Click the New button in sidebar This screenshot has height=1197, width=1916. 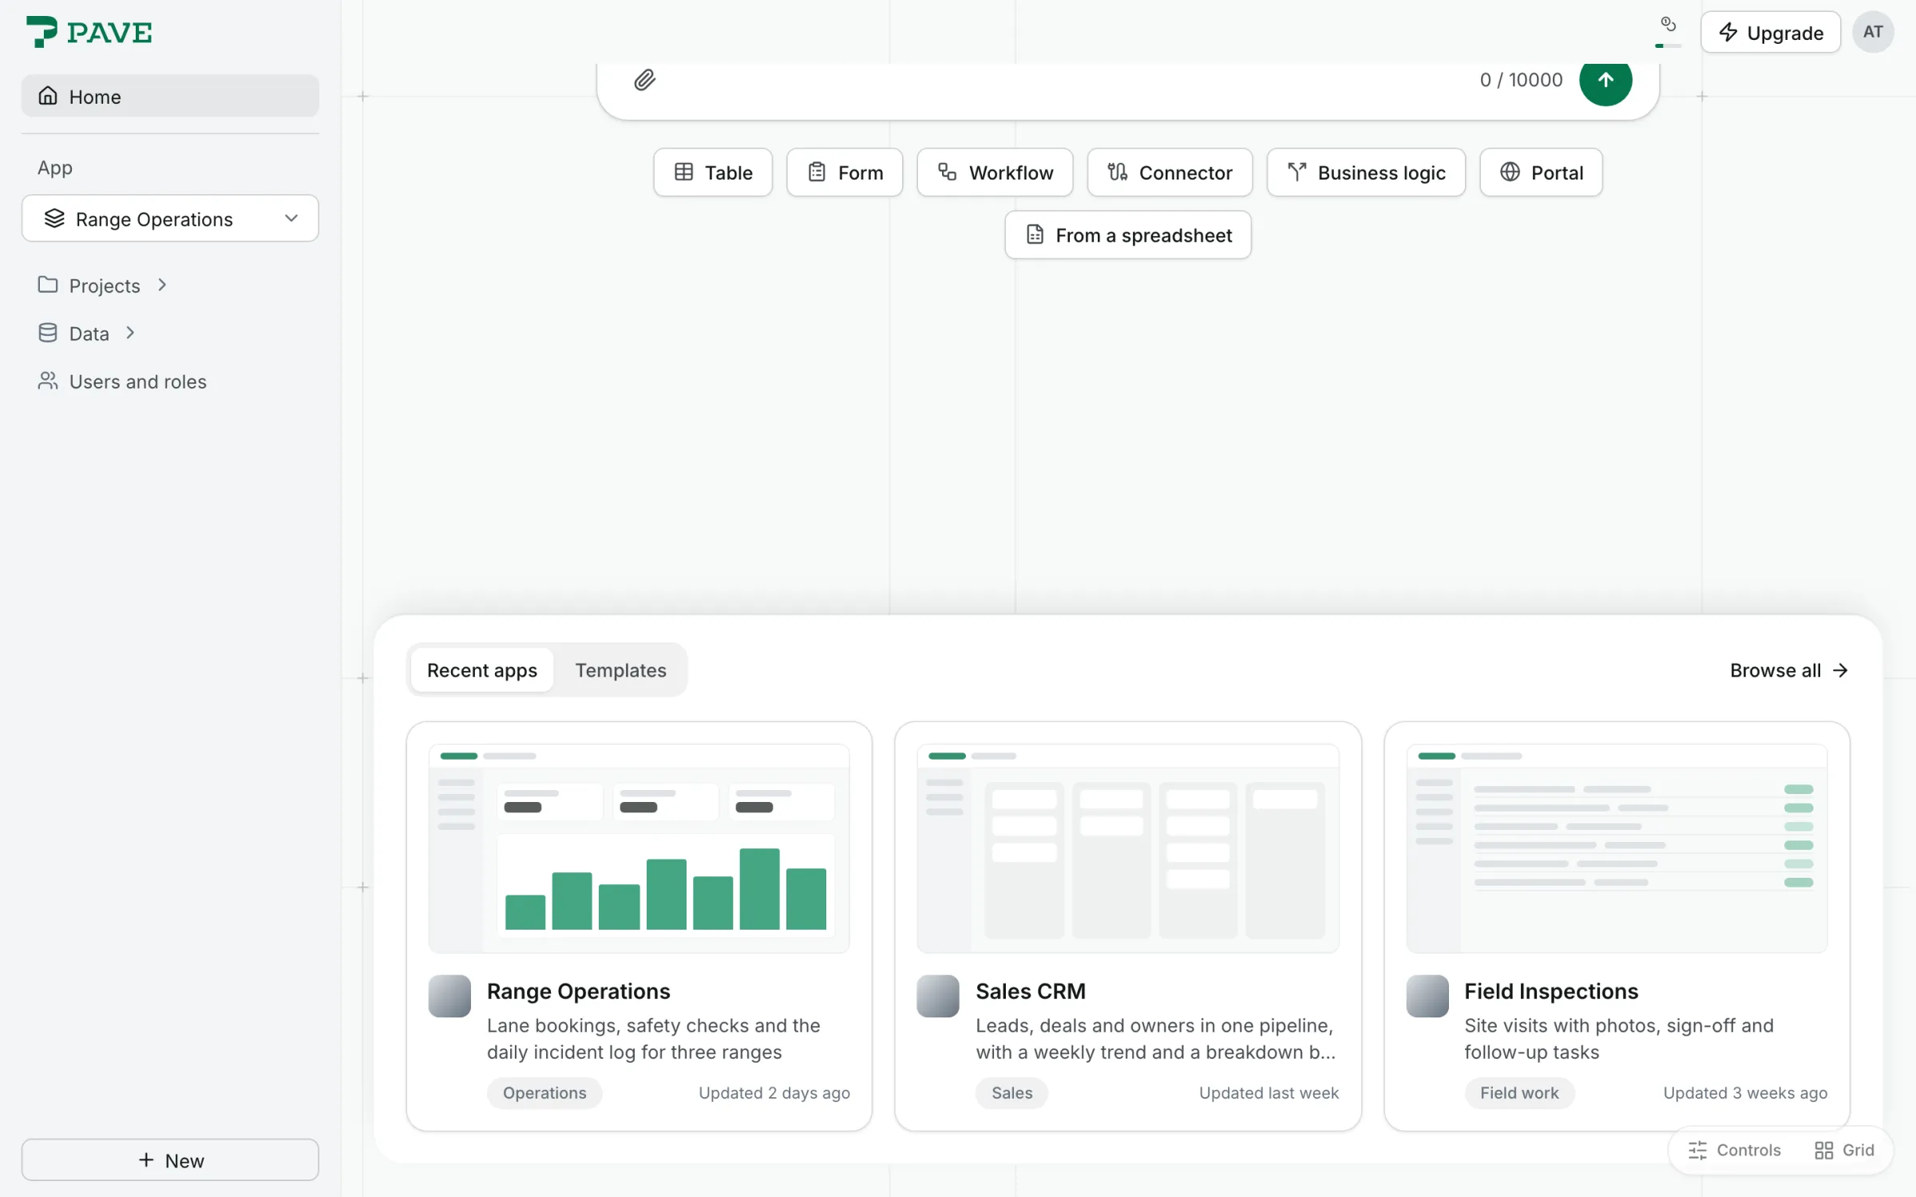pos(170,1159)
